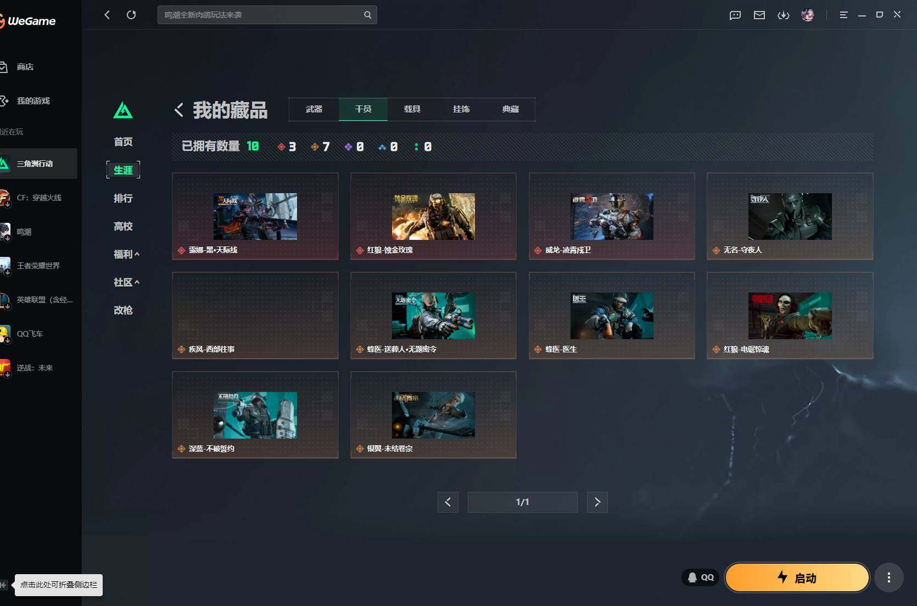Open 首页 in game nav
Viewport: 917px width, 606px height.
point(123,142)
